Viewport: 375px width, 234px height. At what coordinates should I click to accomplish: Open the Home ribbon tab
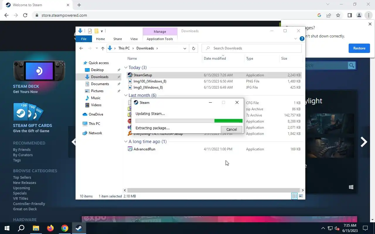(100, 39)
